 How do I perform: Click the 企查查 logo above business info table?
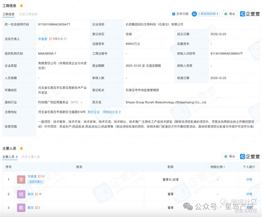pyautogui.click(x=250, y=14)
